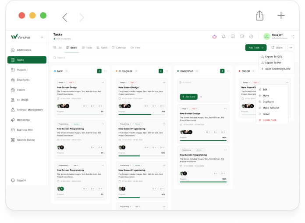The height and width of the screenshot is (223, 305).
Task: Switch to Gantt view tab
Action: [102, 48]
